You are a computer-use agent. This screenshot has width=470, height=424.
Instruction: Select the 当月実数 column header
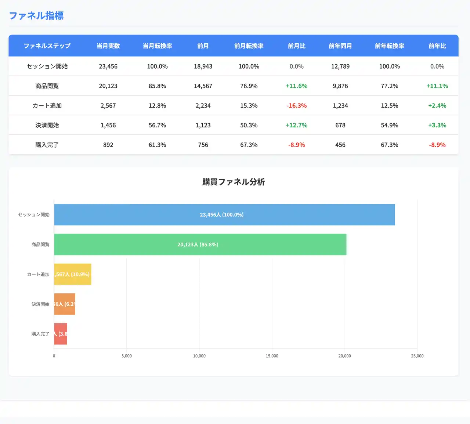tap(108, 46)
